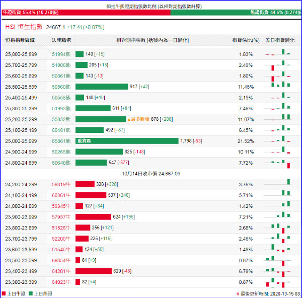Click the percentage 10.11%
This screenshot has height=298, width=302.
246,152
